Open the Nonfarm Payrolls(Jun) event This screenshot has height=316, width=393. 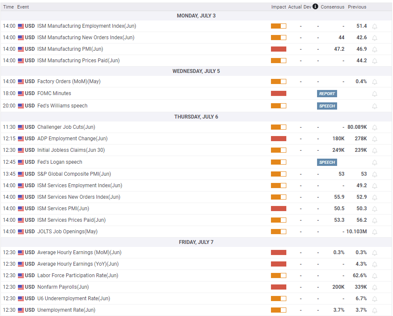coord(63,287)
